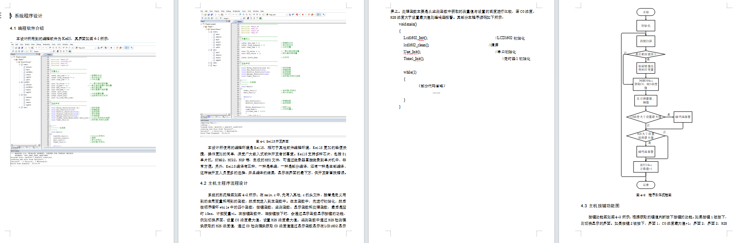This screenshot has height=243, width=737.
Task: Click the 系统程序设计 chapter heading
Action: (28, 16)
